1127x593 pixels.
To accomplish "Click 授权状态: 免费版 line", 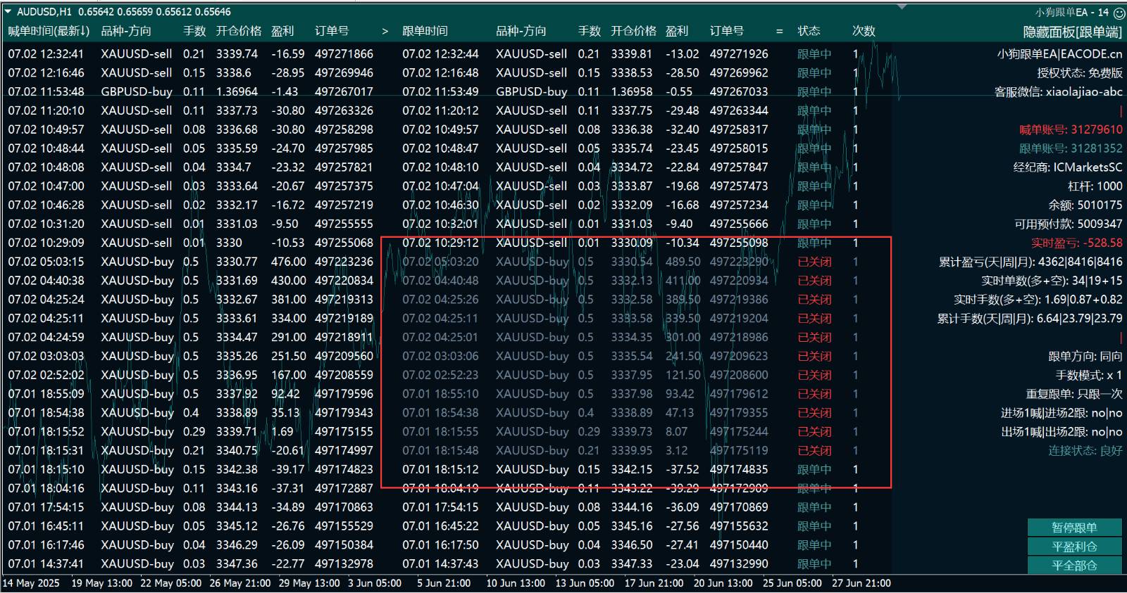I will click(1079, 73).
